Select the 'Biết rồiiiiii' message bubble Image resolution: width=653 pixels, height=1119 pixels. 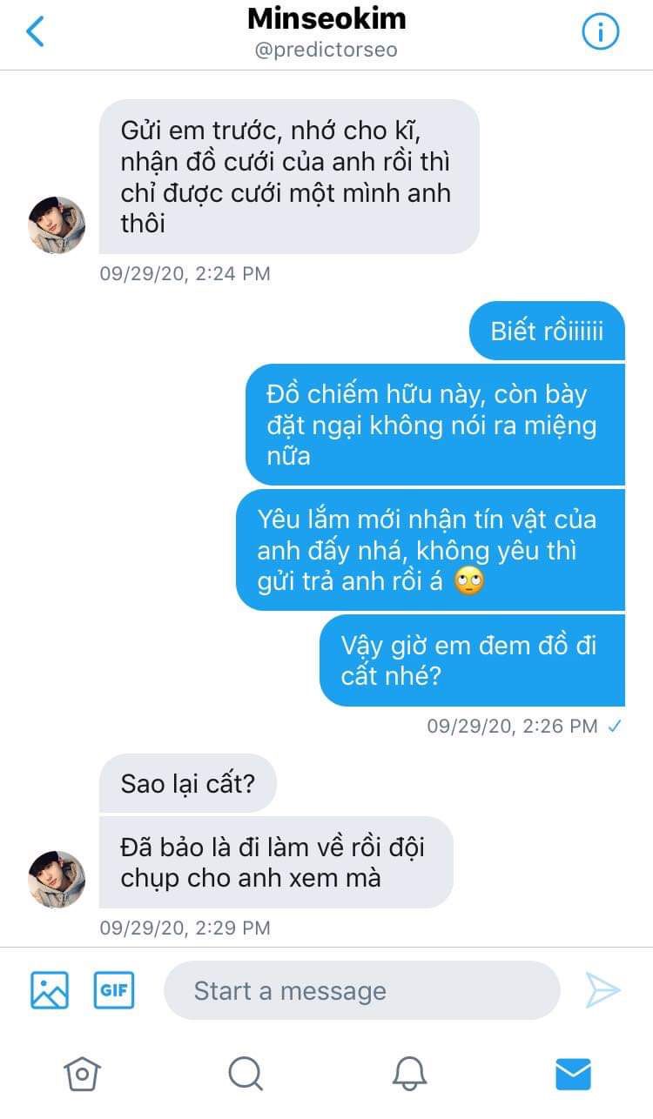pyautogui.click(x=547, y=331)
